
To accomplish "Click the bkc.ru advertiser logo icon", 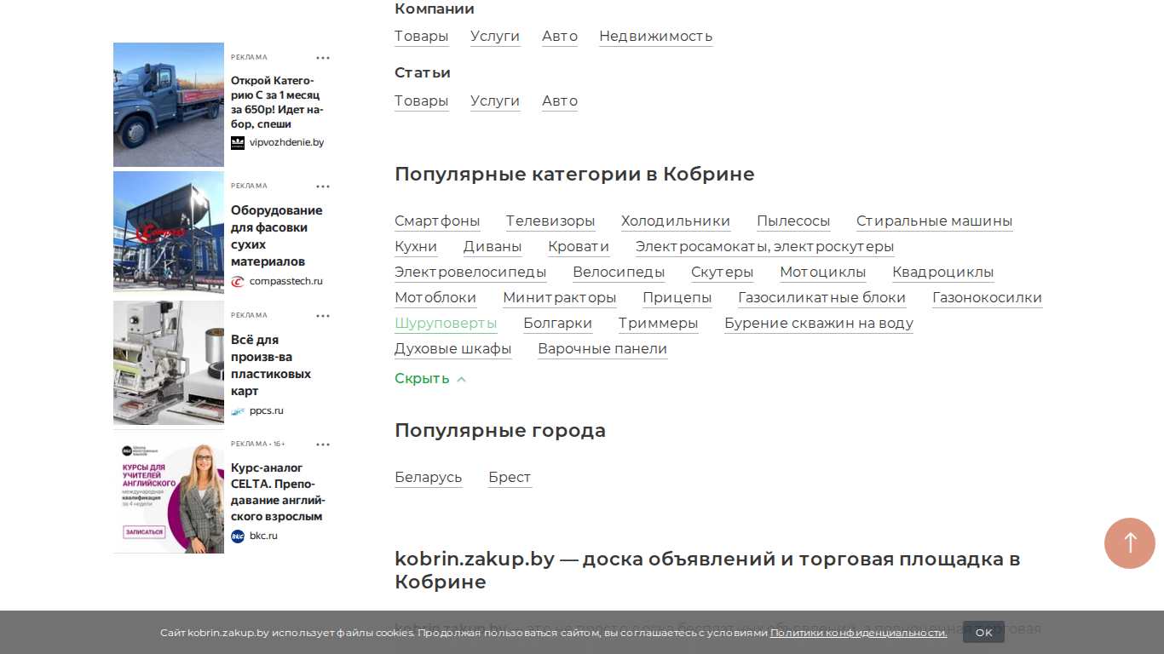I will tap(238, 536).
